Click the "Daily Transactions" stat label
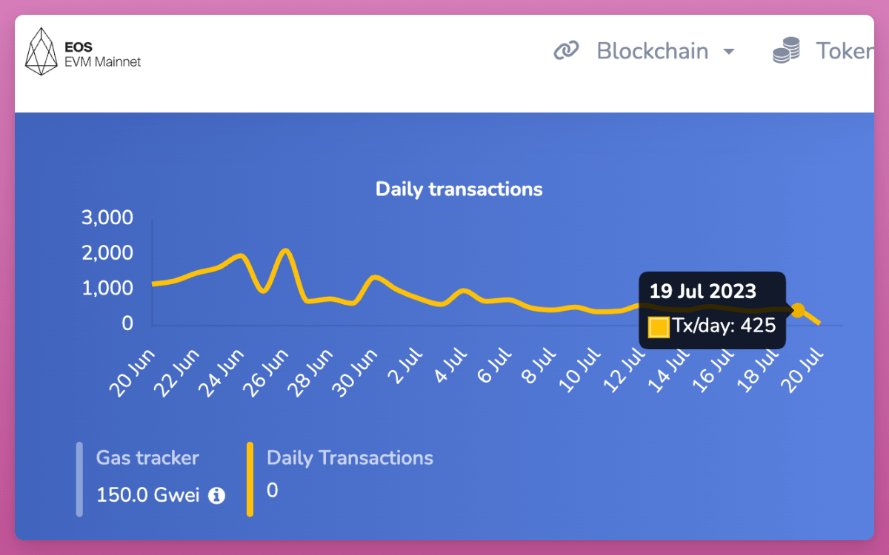 click(350, 458)
